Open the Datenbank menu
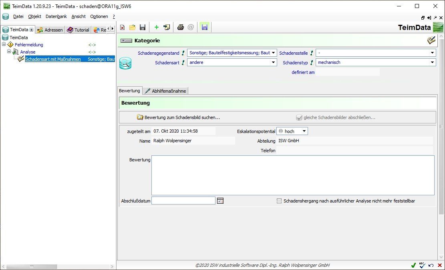Image resolution: width=445 pixels, height=270 pixels. (x=56, y=16)
